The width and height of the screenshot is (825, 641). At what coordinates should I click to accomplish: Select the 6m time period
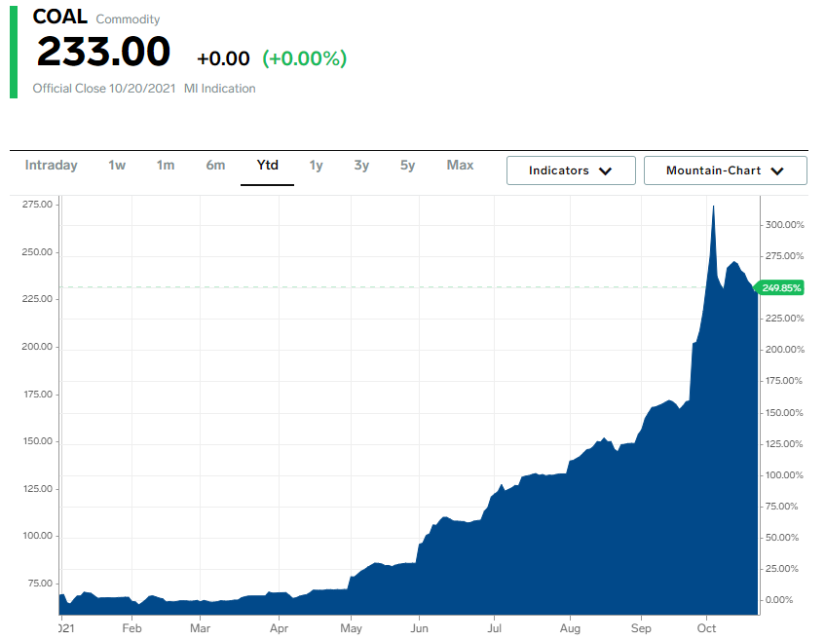click(215, 166)
